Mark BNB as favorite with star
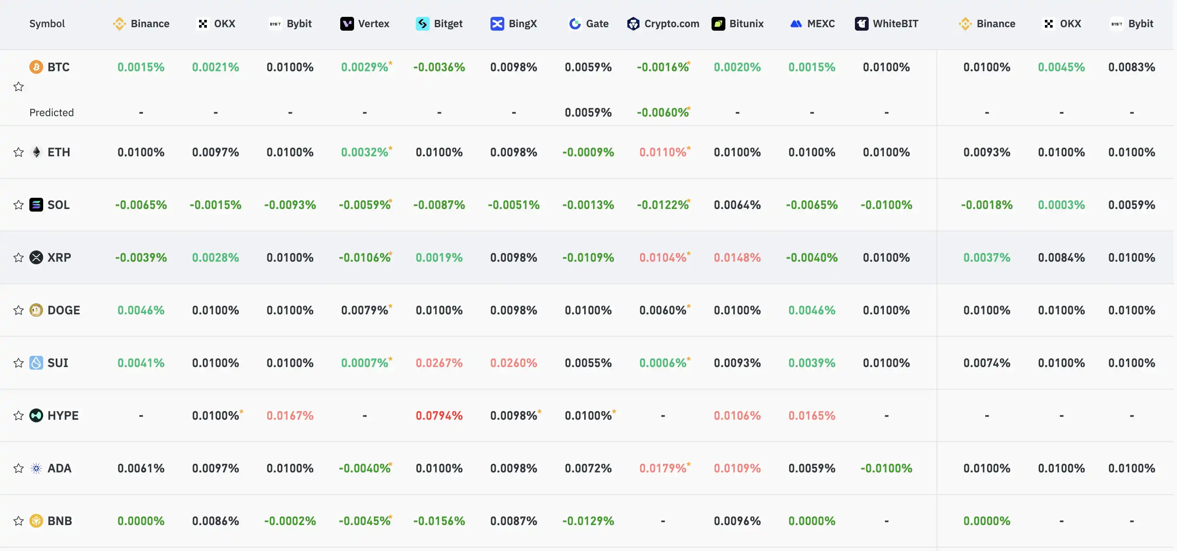 tap(18, 521)
